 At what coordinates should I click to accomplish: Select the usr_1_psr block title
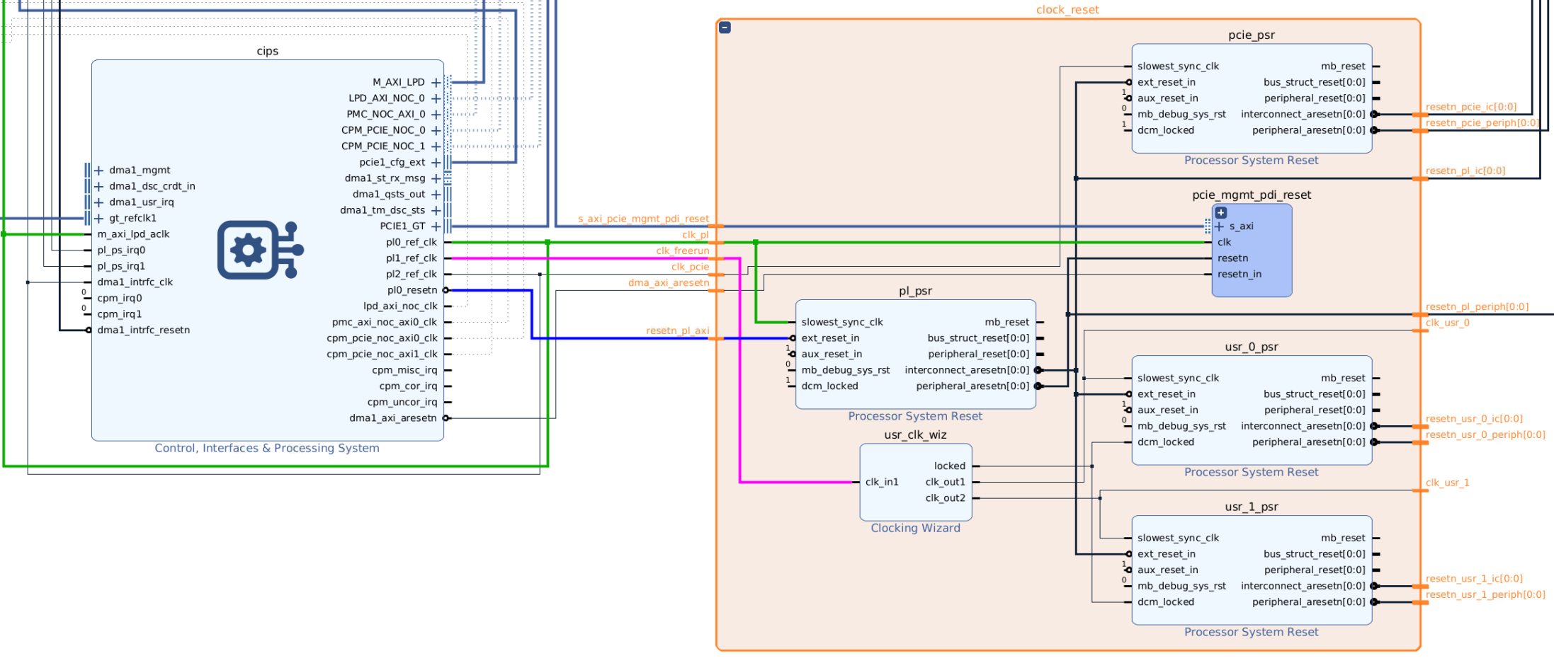pyautogui.click(x=1251, y=507)
